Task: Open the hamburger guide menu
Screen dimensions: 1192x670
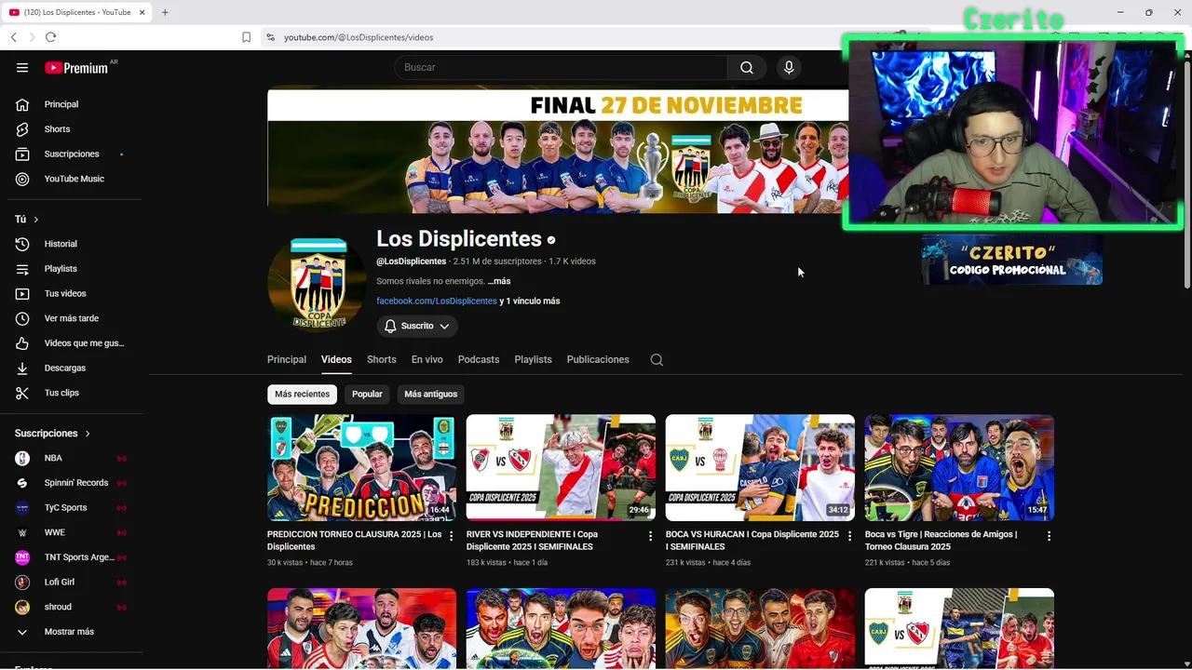Action: [22, 67]
